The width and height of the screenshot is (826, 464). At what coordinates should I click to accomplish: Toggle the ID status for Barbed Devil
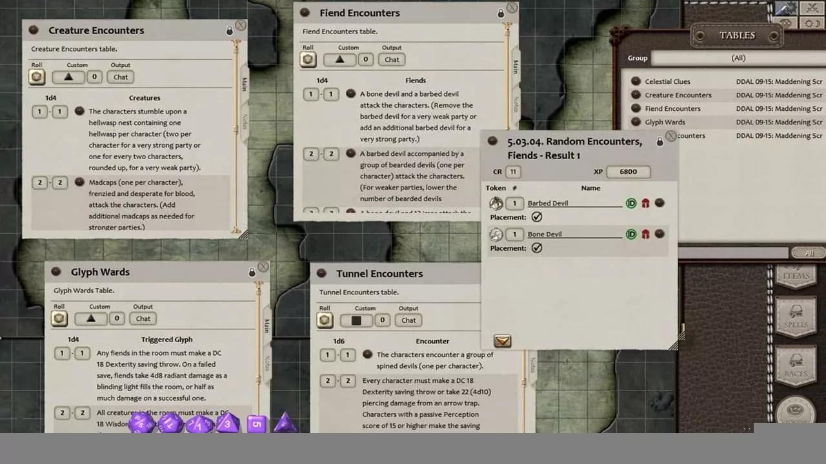click(x=631, y=203)
